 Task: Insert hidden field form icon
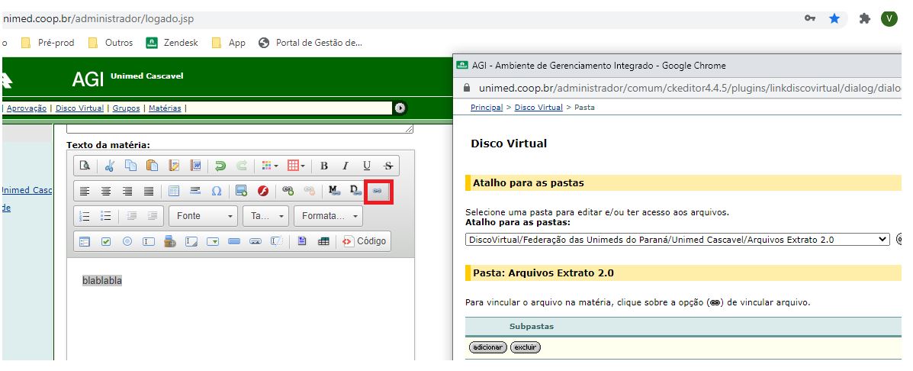pos(277,241)
